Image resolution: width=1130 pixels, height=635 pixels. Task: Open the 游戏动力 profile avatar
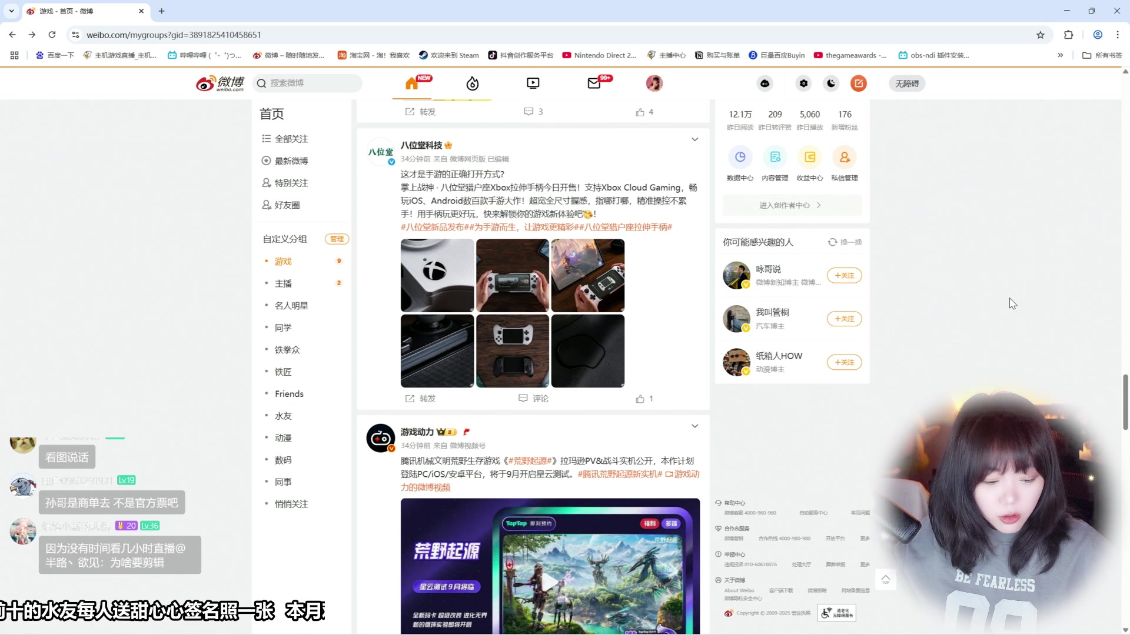381,438
